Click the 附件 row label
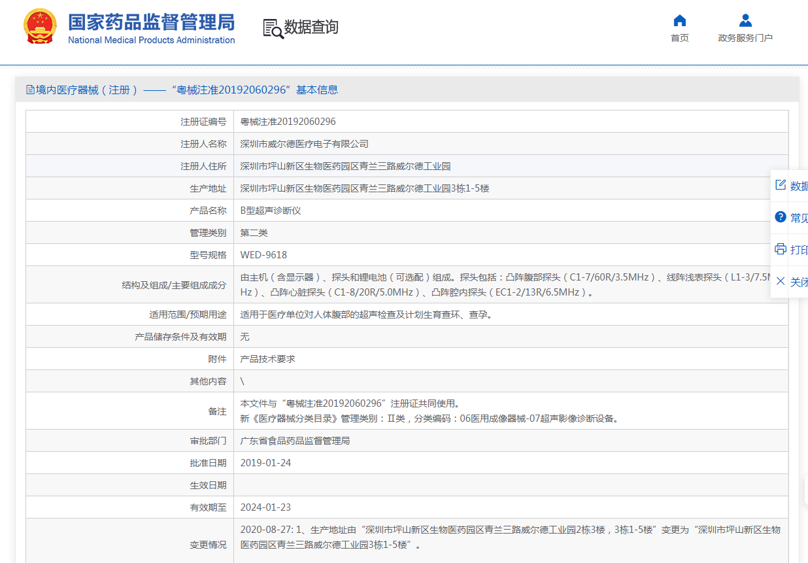 [218, 359]
